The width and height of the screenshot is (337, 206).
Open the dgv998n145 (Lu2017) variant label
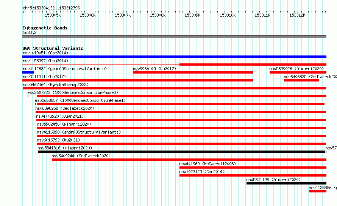pos(154,69)
